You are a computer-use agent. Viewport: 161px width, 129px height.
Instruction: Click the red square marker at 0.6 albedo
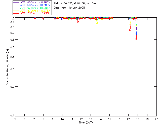coord(136,39)
